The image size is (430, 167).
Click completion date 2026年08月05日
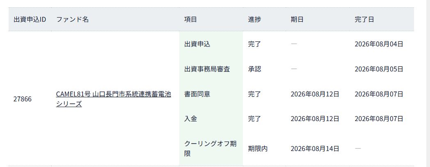point(379,69)
